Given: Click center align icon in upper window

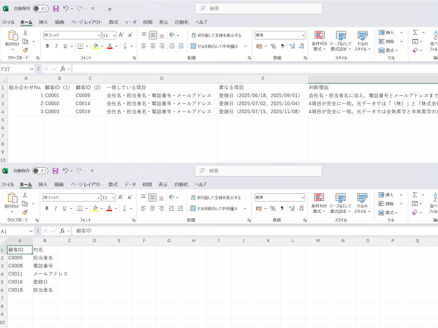Looking at the screenshot, I should (153, 46).
